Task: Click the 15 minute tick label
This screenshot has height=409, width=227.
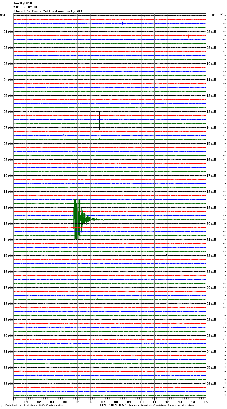Action: click(x=206, y=402)
